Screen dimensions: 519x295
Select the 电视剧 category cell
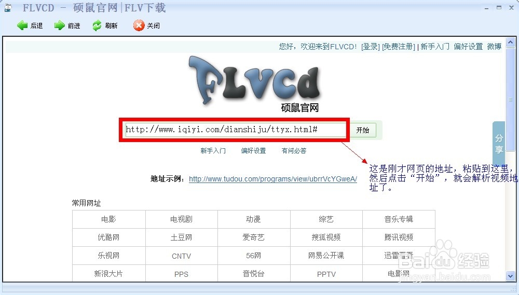(x=181, y=219)
